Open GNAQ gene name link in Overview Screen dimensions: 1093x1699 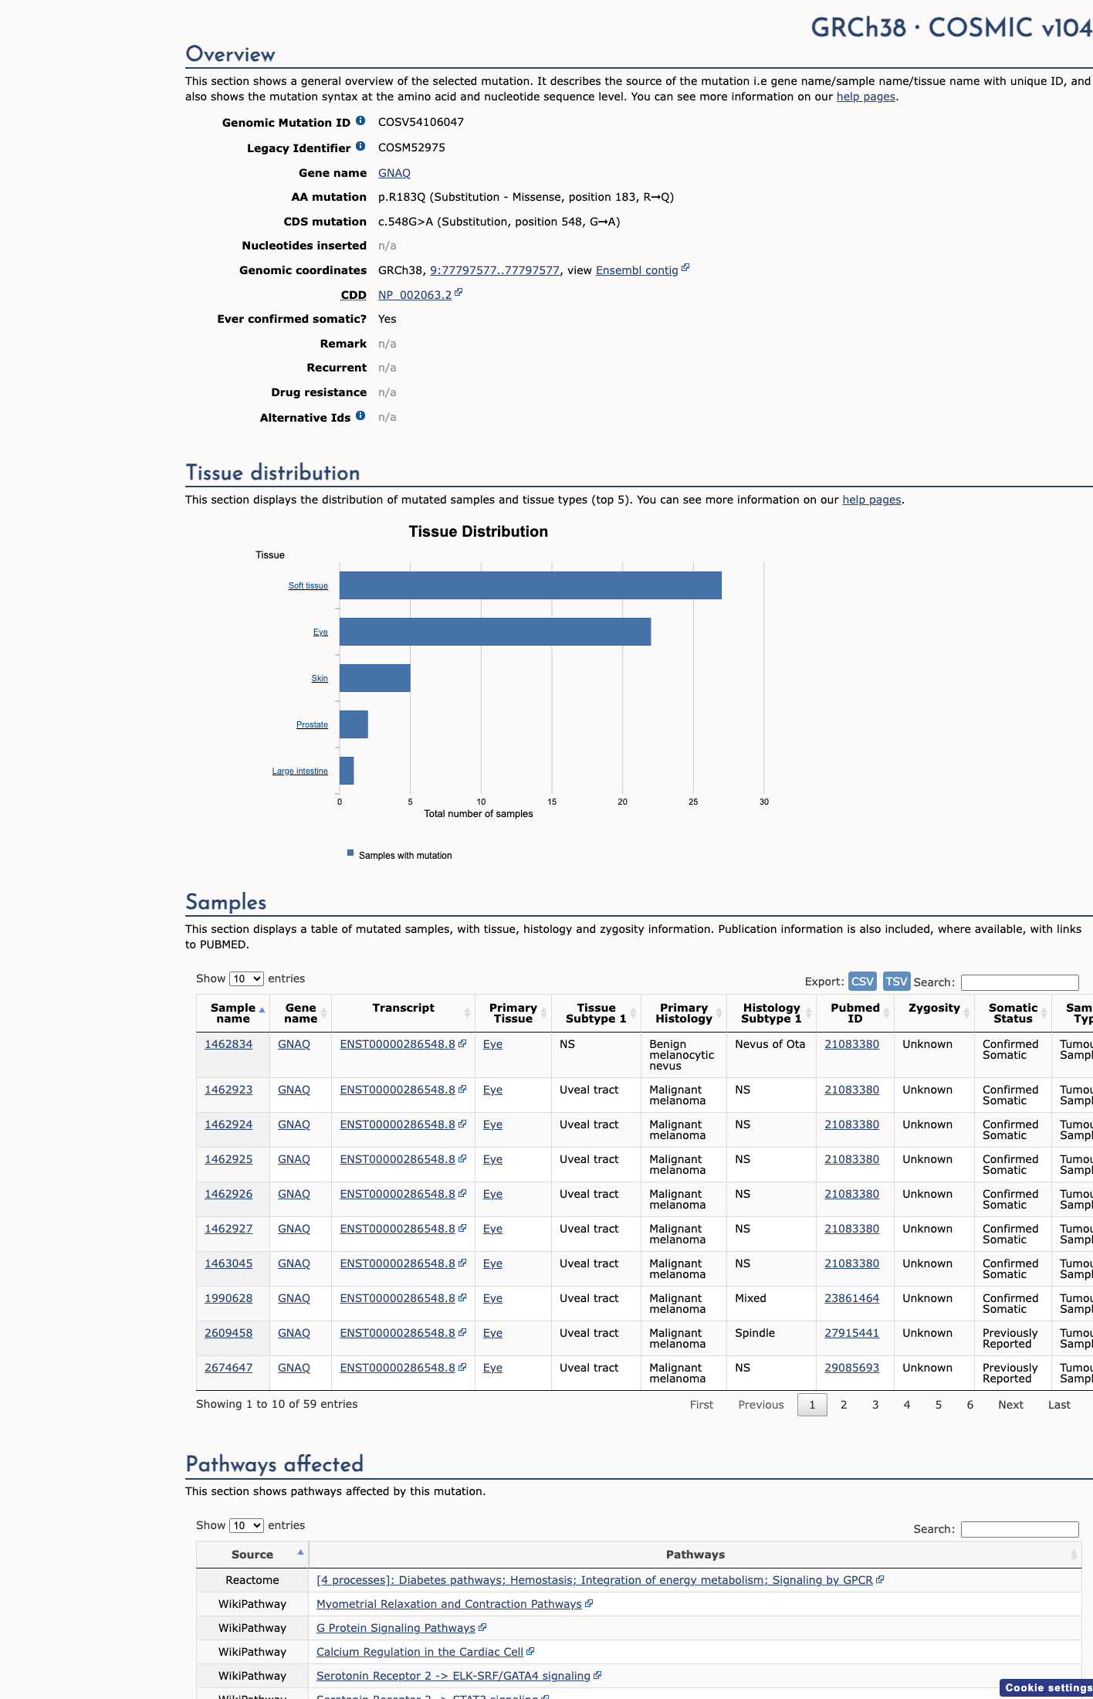coord(394,173)
